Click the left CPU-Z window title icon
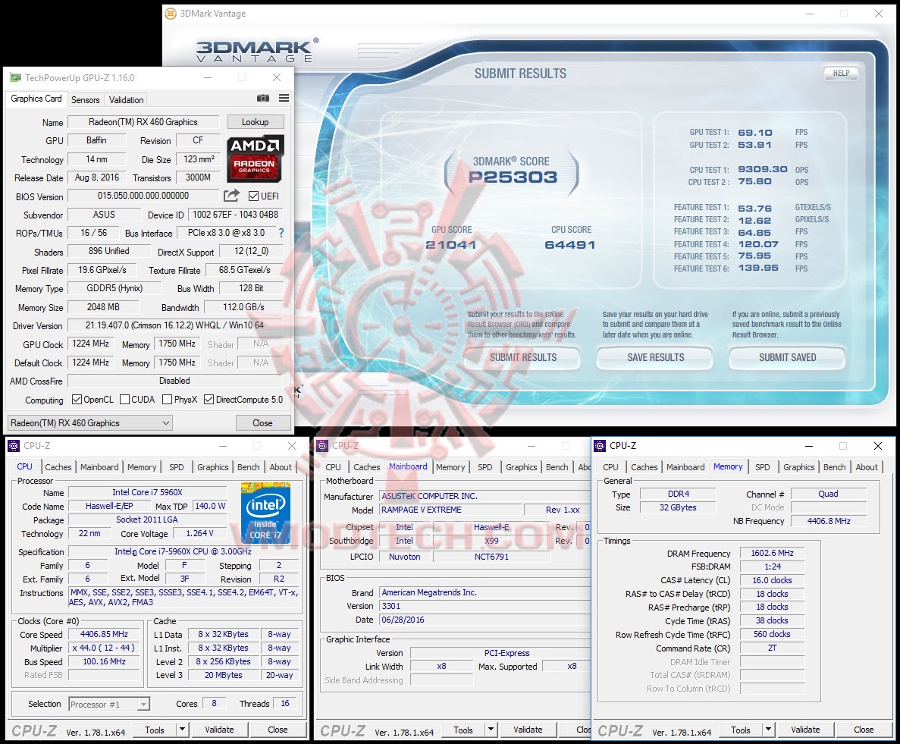The height and width of the screenshot is (744, 900). click(14, 445)
